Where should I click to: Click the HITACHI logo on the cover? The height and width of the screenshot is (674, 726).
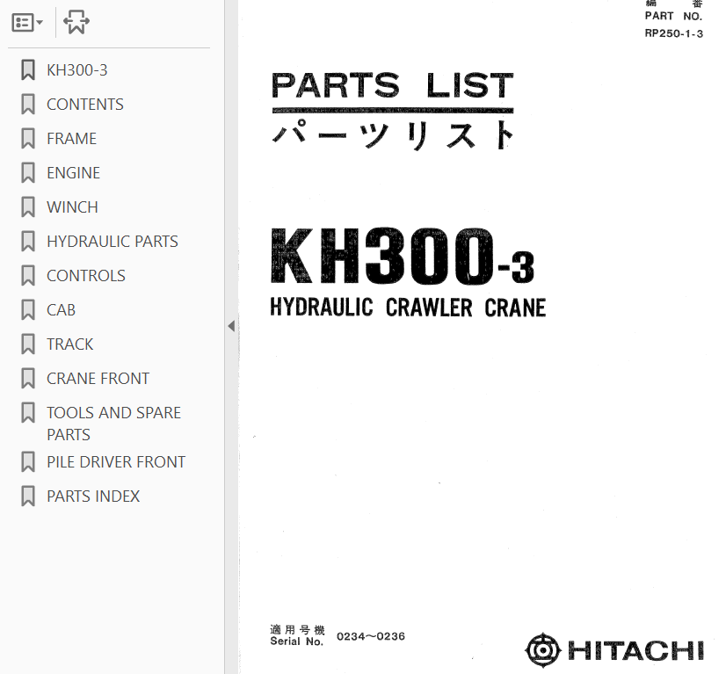coord(614,650)
